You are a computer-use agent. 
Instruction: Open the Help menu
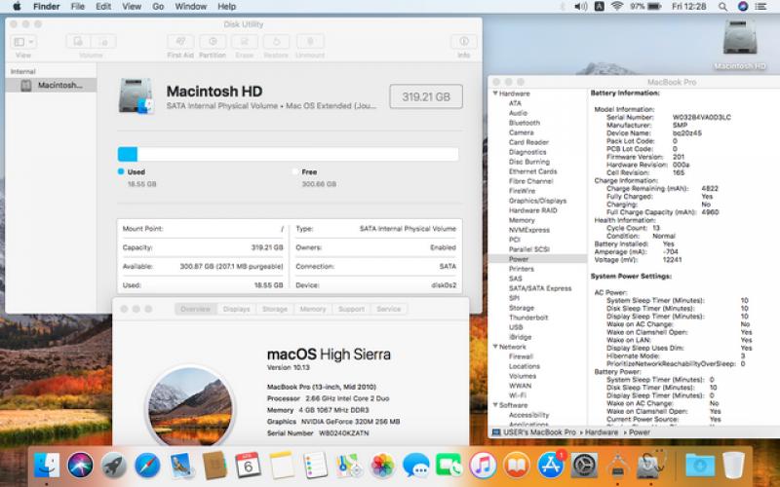[226, 7]
